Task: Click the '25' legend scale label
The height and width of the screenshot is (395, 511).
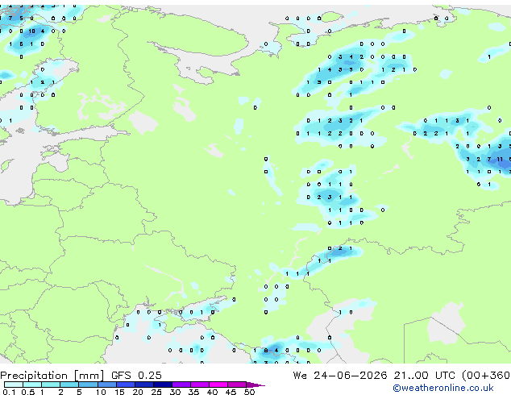Action: pyautogui.click(x=156, y=392)
